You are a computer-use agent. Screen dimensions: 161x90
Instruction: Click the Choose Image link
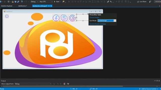tap(95, 17)
